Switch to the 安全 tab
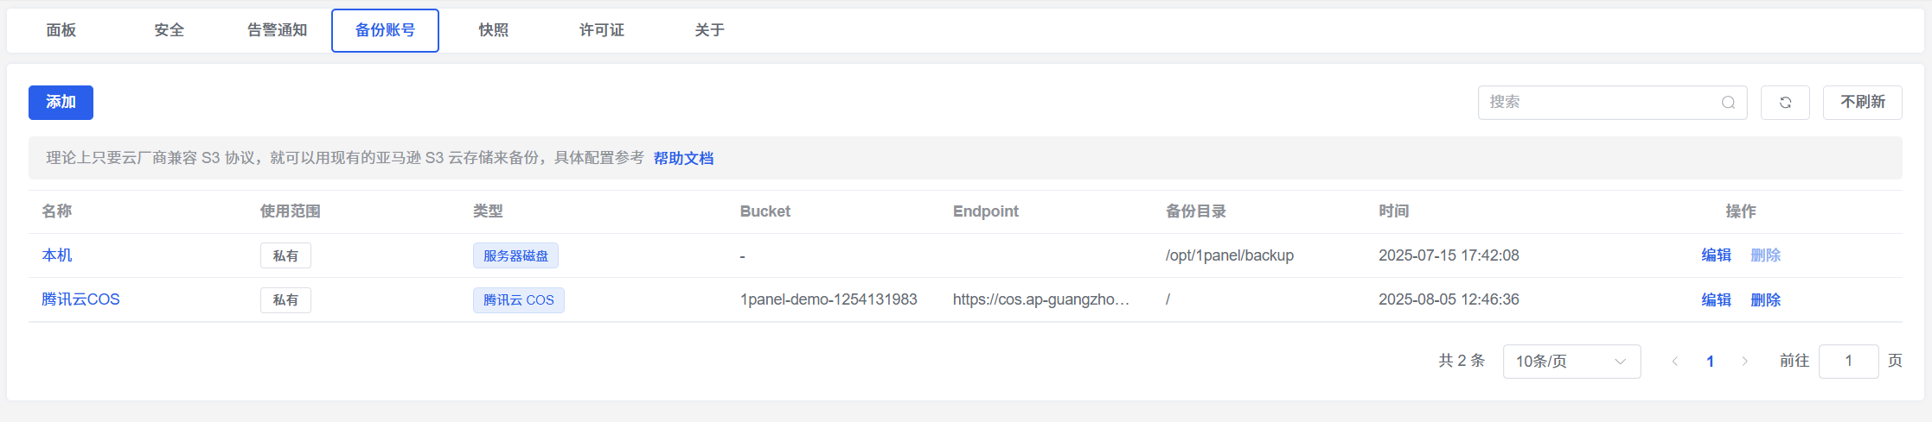 point(170,30)
